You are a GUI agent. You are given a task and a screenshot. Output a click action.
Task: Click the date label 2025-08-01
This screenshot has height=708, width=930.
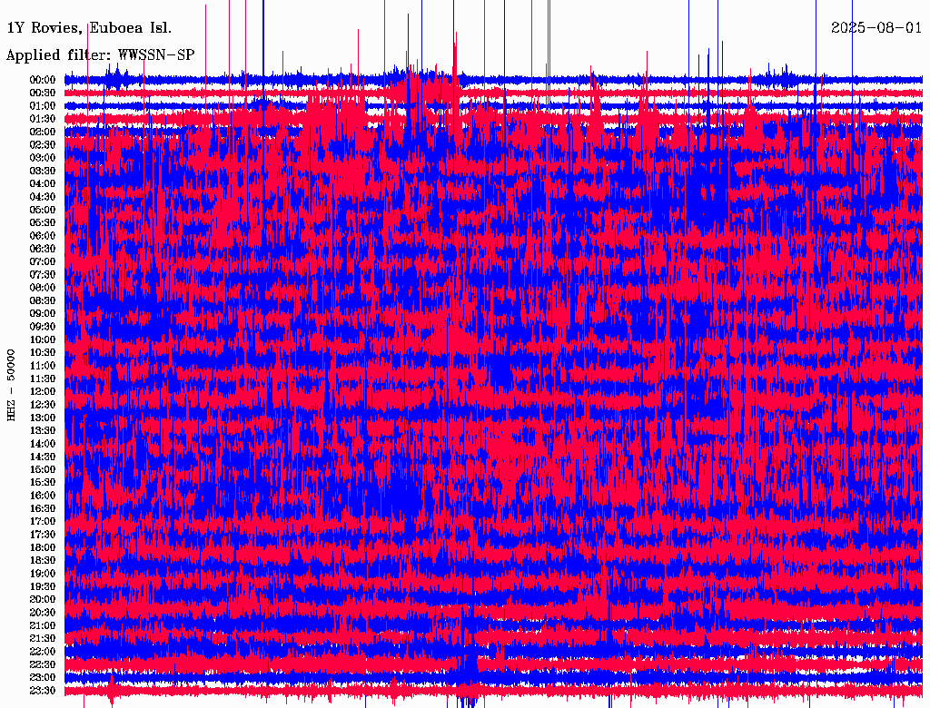(x=876, y=27)
